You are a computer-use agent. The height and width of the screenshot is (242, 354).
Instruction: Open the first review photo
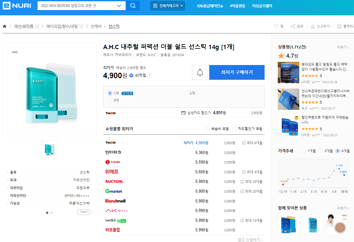click(x=288, y=73)
